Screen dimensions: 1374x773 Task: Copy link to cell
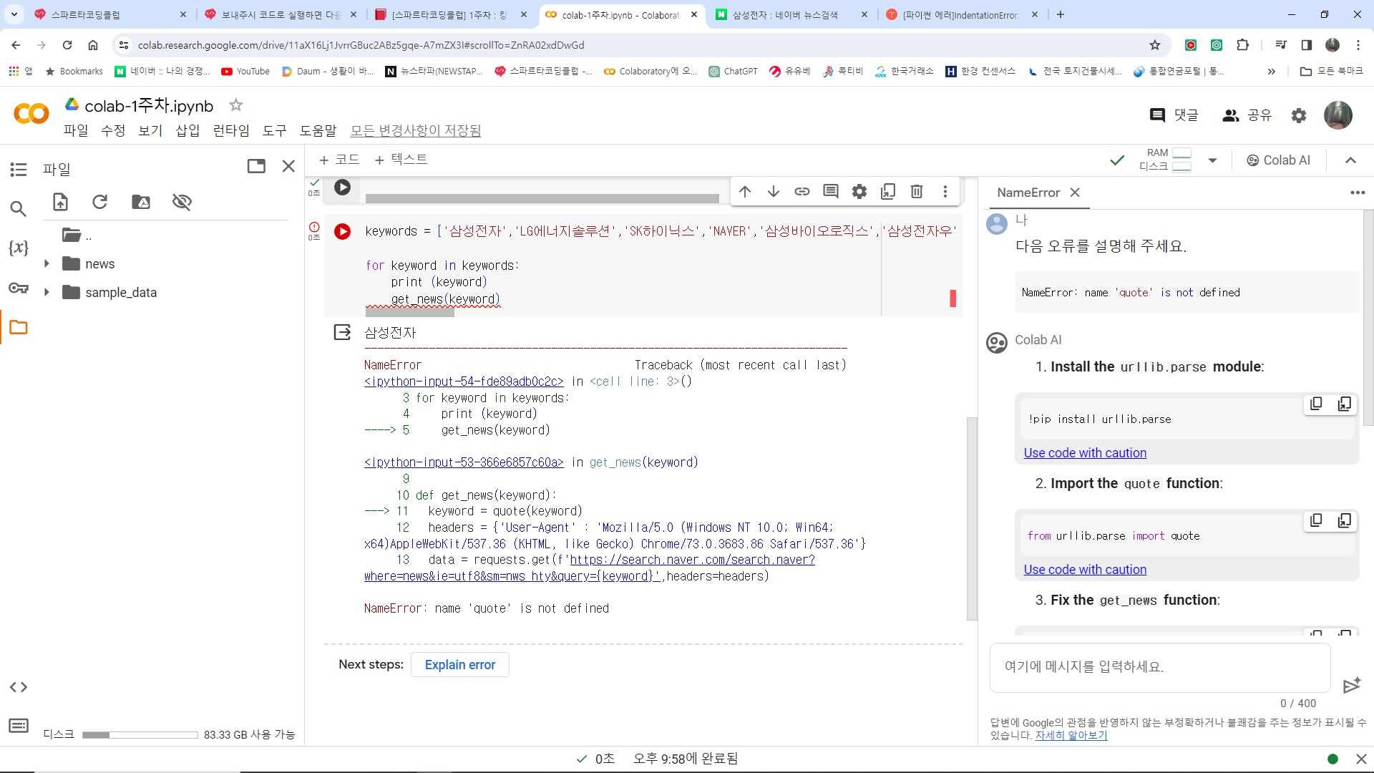click(802, 191)
